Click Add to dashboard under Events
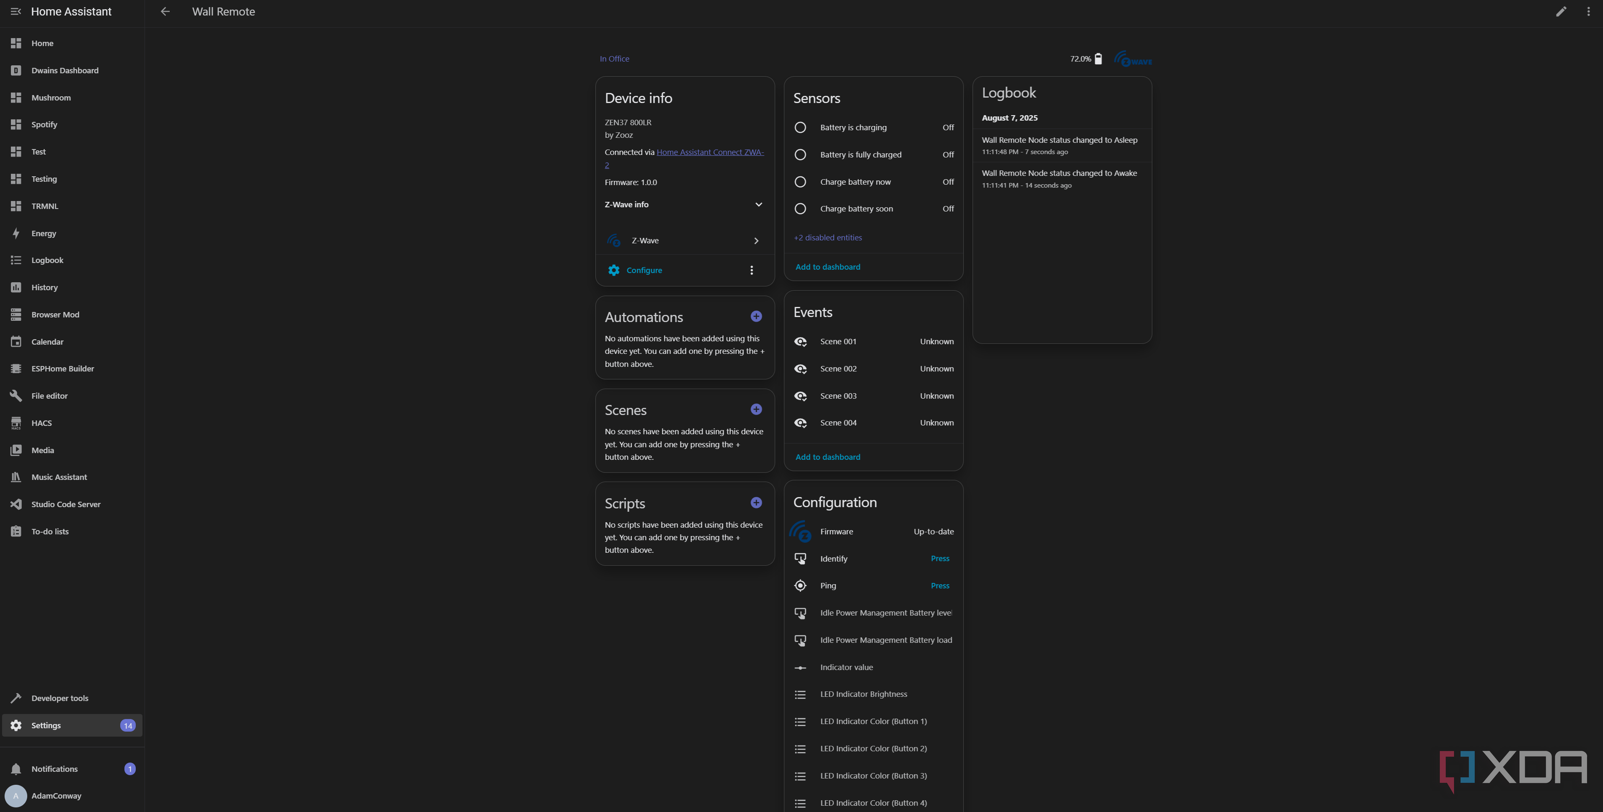 point(827,457)
